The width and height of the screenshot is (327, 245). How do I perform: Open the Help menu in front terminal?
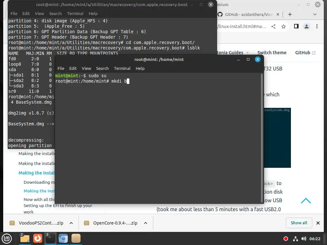click(140, 68)
